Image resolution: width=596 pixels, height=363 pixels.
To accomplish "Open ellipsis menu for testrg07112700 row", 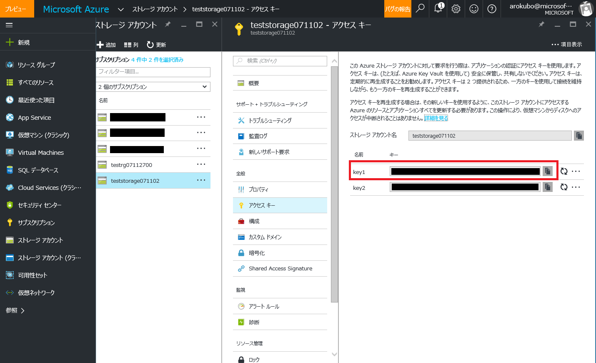I will (201, 164).
